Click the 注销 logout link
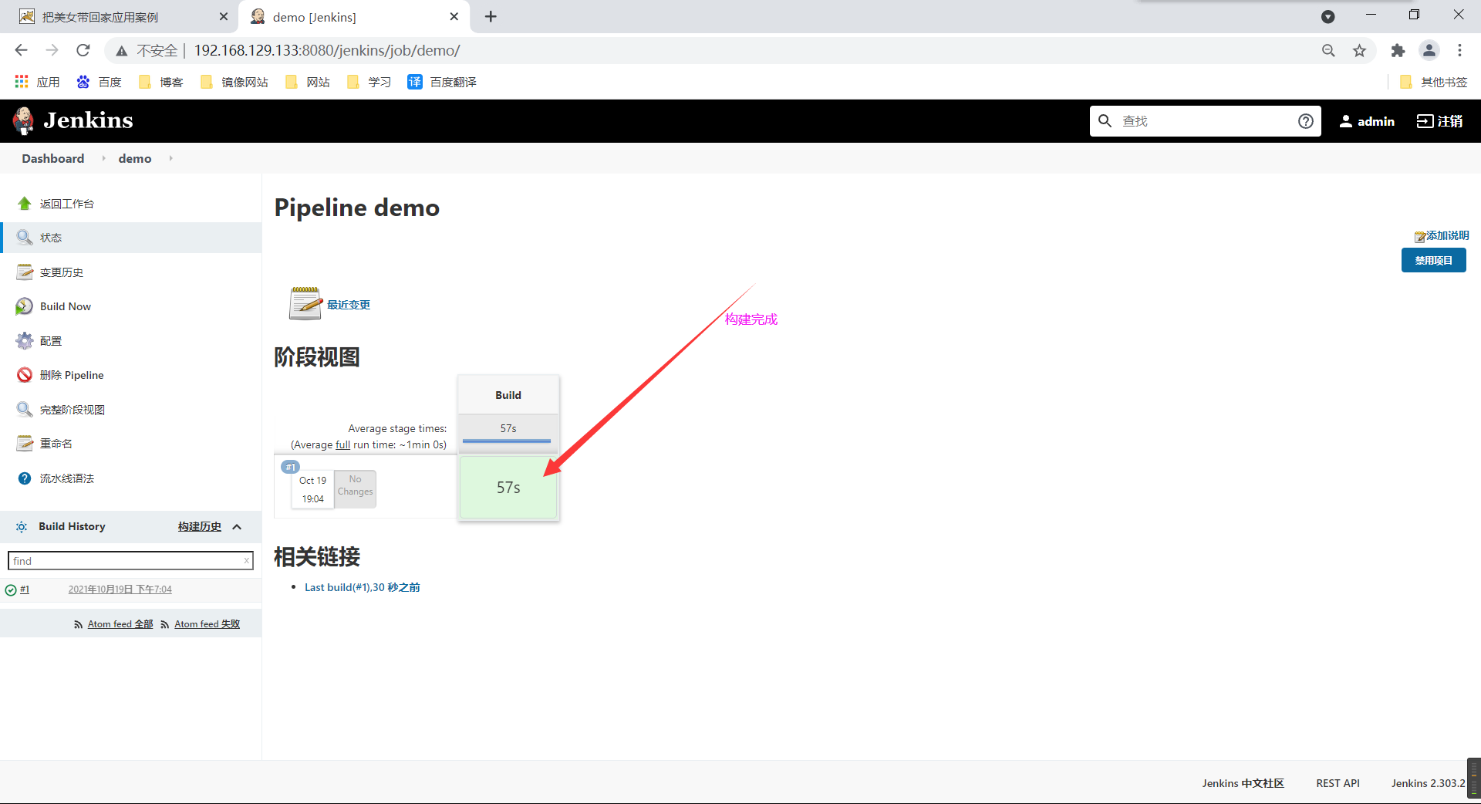1481x804 pixels. coord(1439,121)
